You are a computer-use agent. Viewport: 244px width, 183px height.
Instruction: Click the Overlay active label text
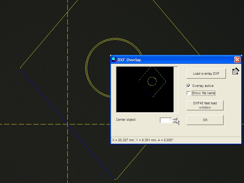point(203,86)
